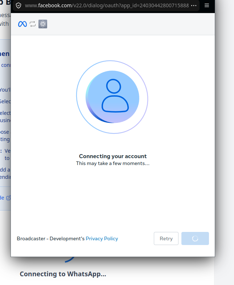Screen dimensions: 234x285
Task: Click the user profile avatar illustration
Action: (112, 97)
